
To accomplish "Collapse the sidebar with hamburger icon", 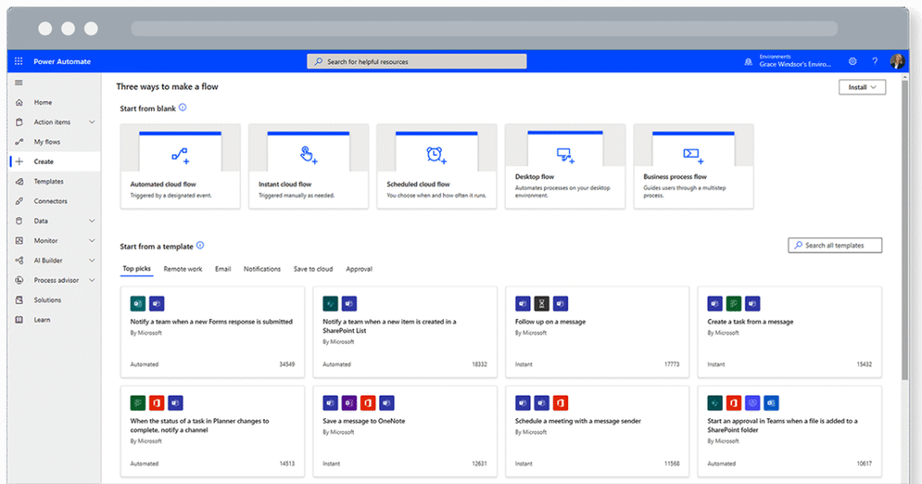I will click(x=19, y=83).
